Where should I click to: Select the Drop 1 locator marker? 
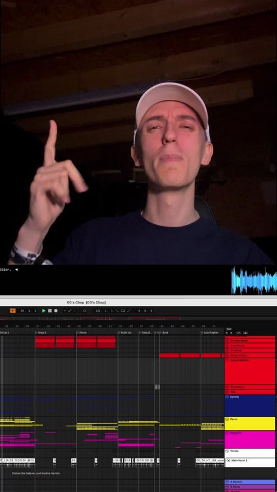[41, 332]
